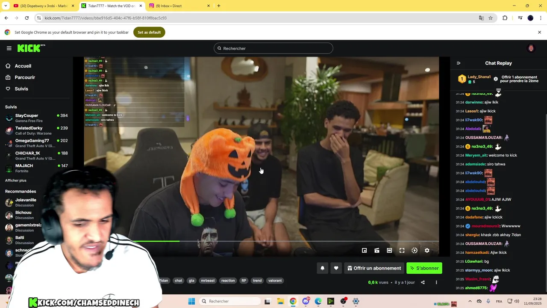This screenshot has height=308, width=547.
Task: Reload the current page
Action: tap(26, 18)
